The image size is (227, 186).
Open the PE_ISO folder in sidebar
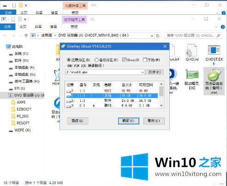pos(20,116)
